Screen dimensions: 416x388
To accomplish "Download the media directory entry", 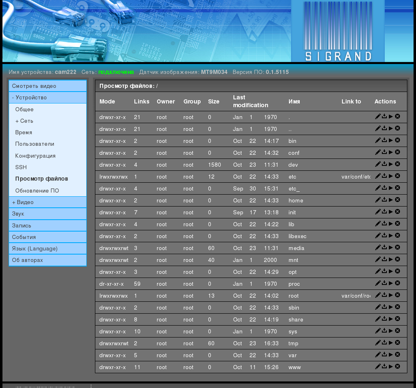I will (x=384, y=248).
